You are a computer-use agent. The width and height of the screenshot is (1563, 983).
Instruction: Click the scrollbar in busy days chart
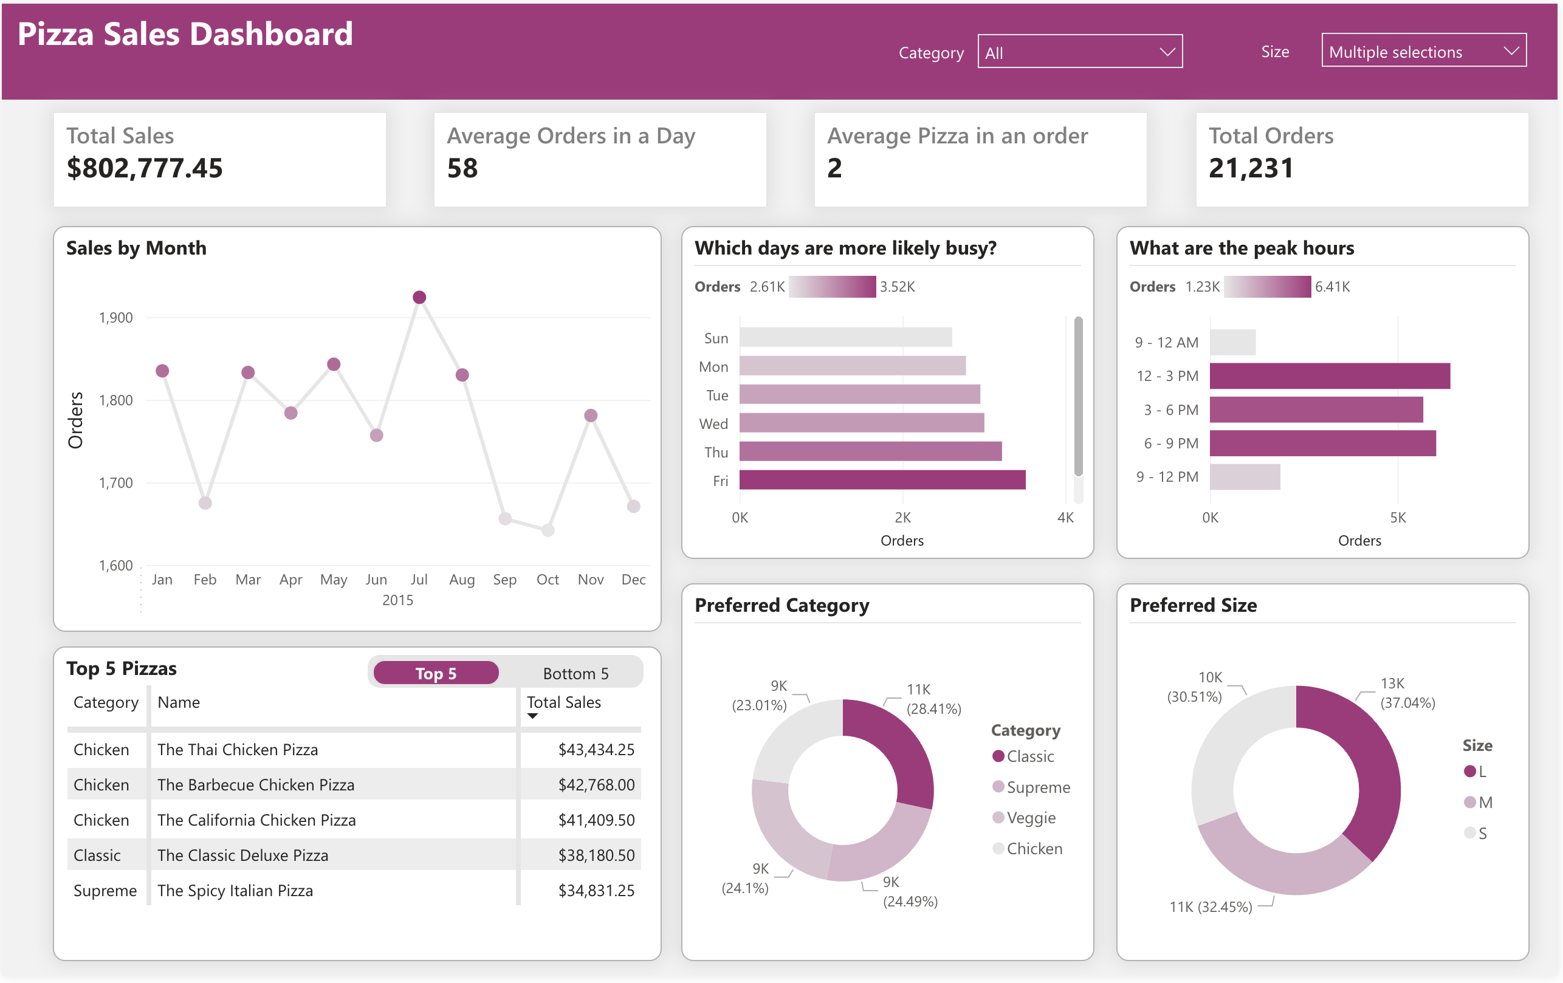tap(1078, 396)
